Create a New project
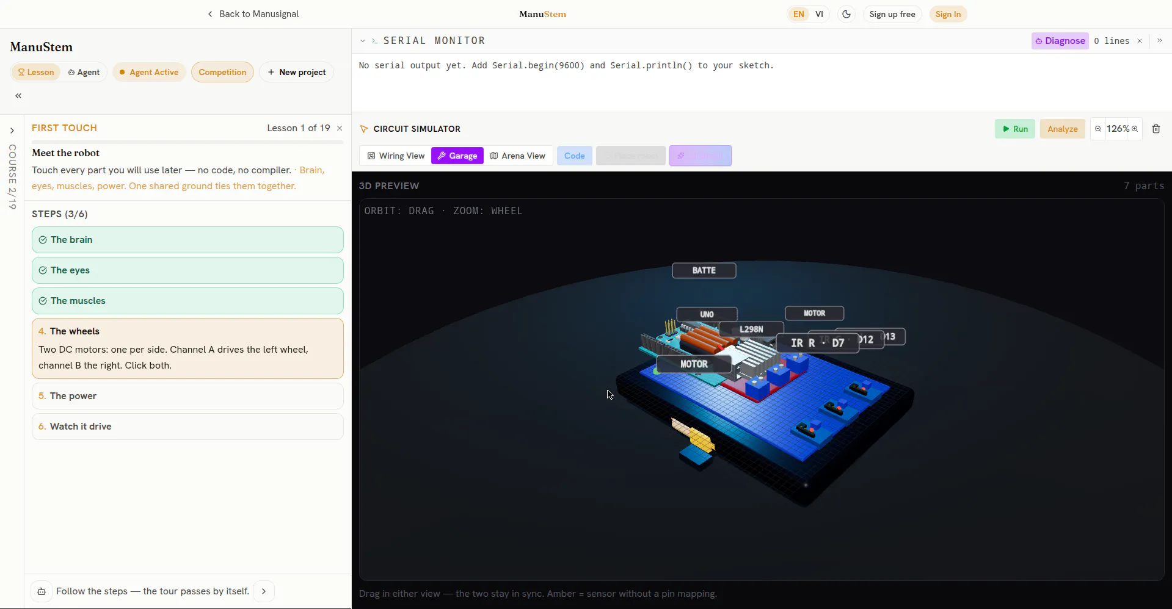1172x609 pixels. (297, 72)
